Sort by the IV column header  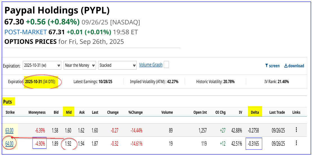click(x=240, y=112)
